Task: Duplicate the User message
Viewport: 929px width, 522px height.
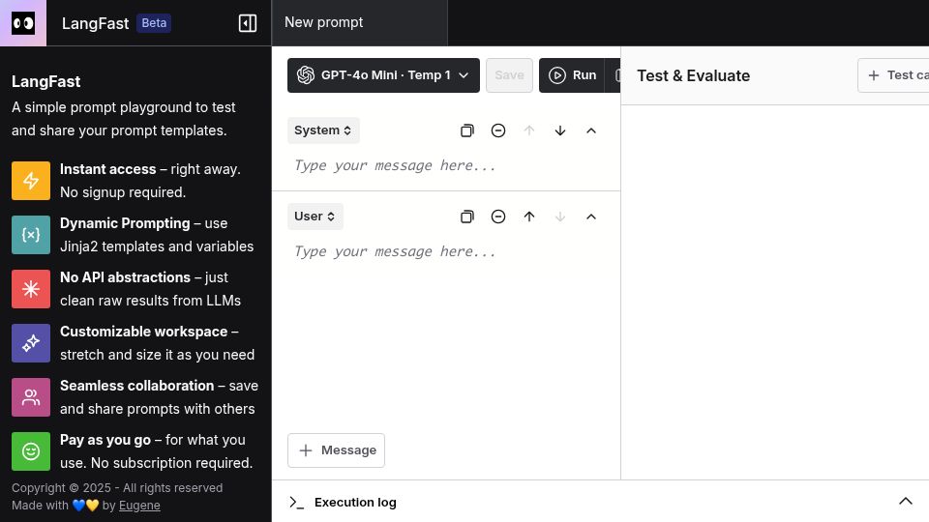Action: coord(466,217)
